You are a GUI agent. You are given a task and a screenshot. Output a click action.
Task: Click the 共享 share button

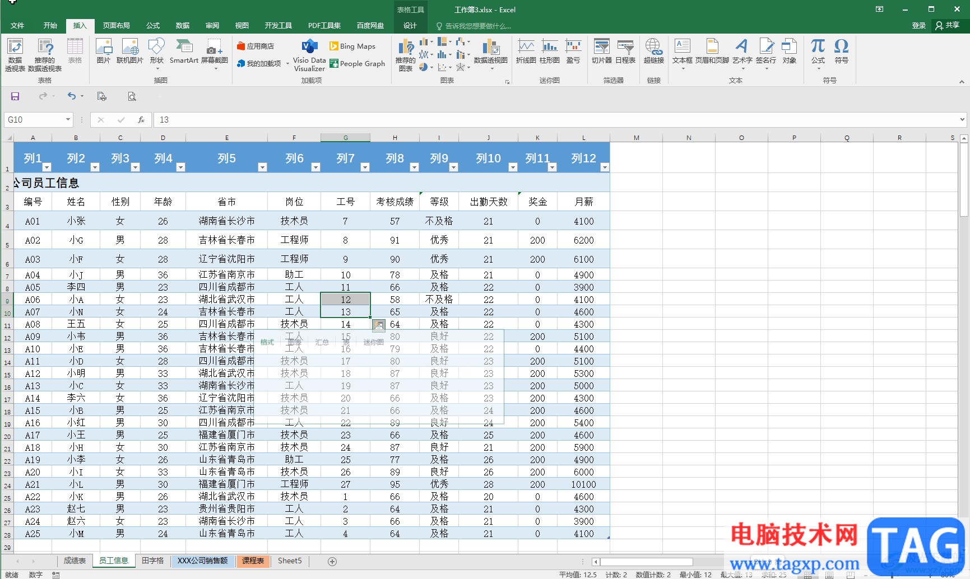948,25
